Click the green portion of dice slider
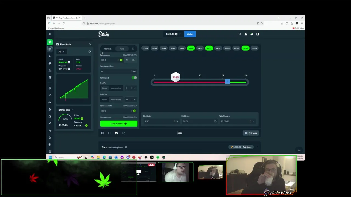Viewport: 351px width, 197px height. (x=238, y=82)
